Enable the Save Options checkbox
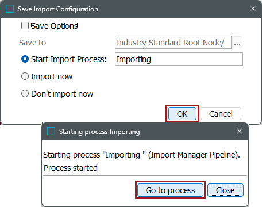Screen dimensions: 262x207 pyautogui.click(x=25, y=26)
